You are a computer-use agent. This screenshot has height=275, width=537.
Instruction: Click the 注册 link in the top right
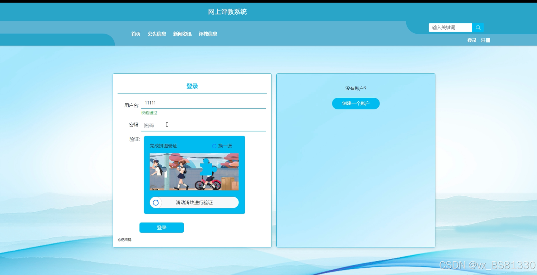click(x=486, y=40)
